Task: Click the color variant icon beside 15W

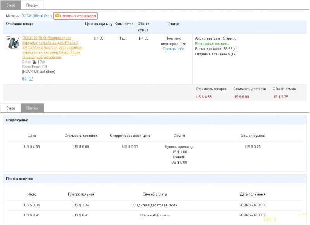Action: pos(34,62)
